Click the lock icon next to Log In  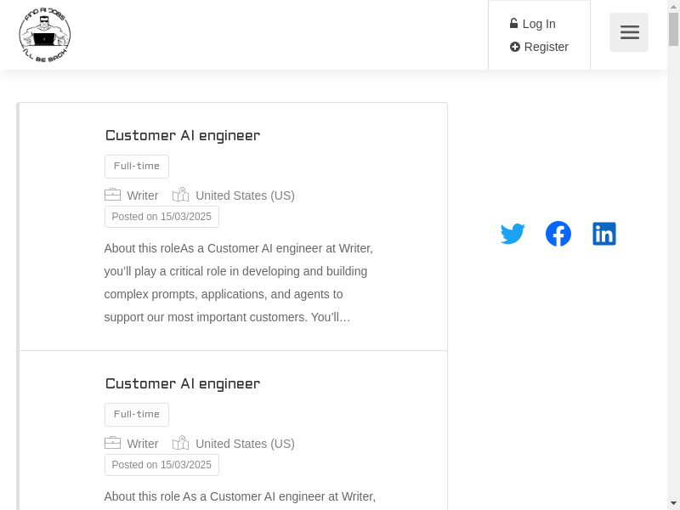coord(514,24)
